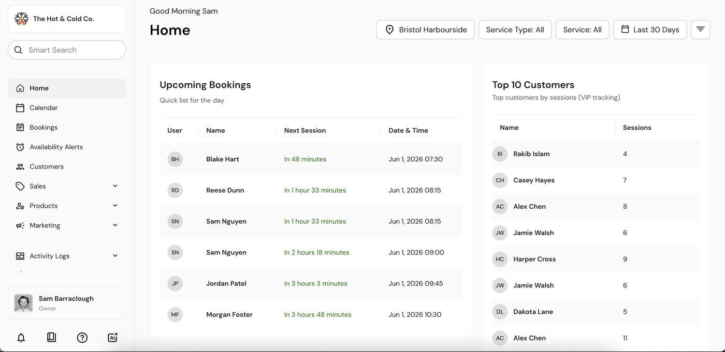Click the Marketing megaphone icon
The width and height of the screenshot is (725, 352).
point(20,225)
